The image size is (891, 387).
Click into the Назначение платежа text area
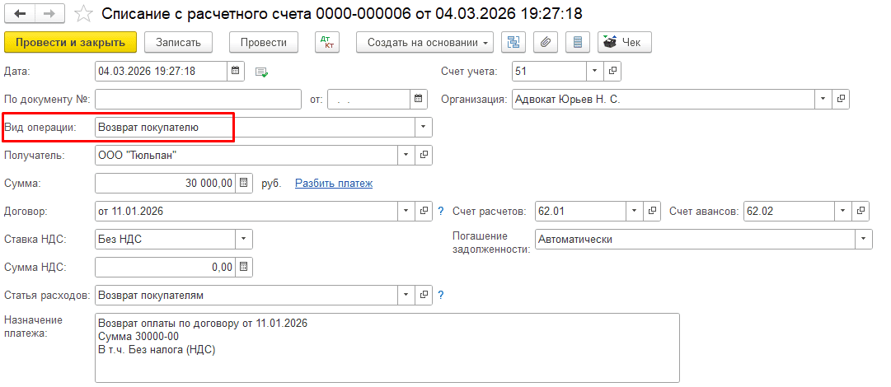tap(387, 347)
